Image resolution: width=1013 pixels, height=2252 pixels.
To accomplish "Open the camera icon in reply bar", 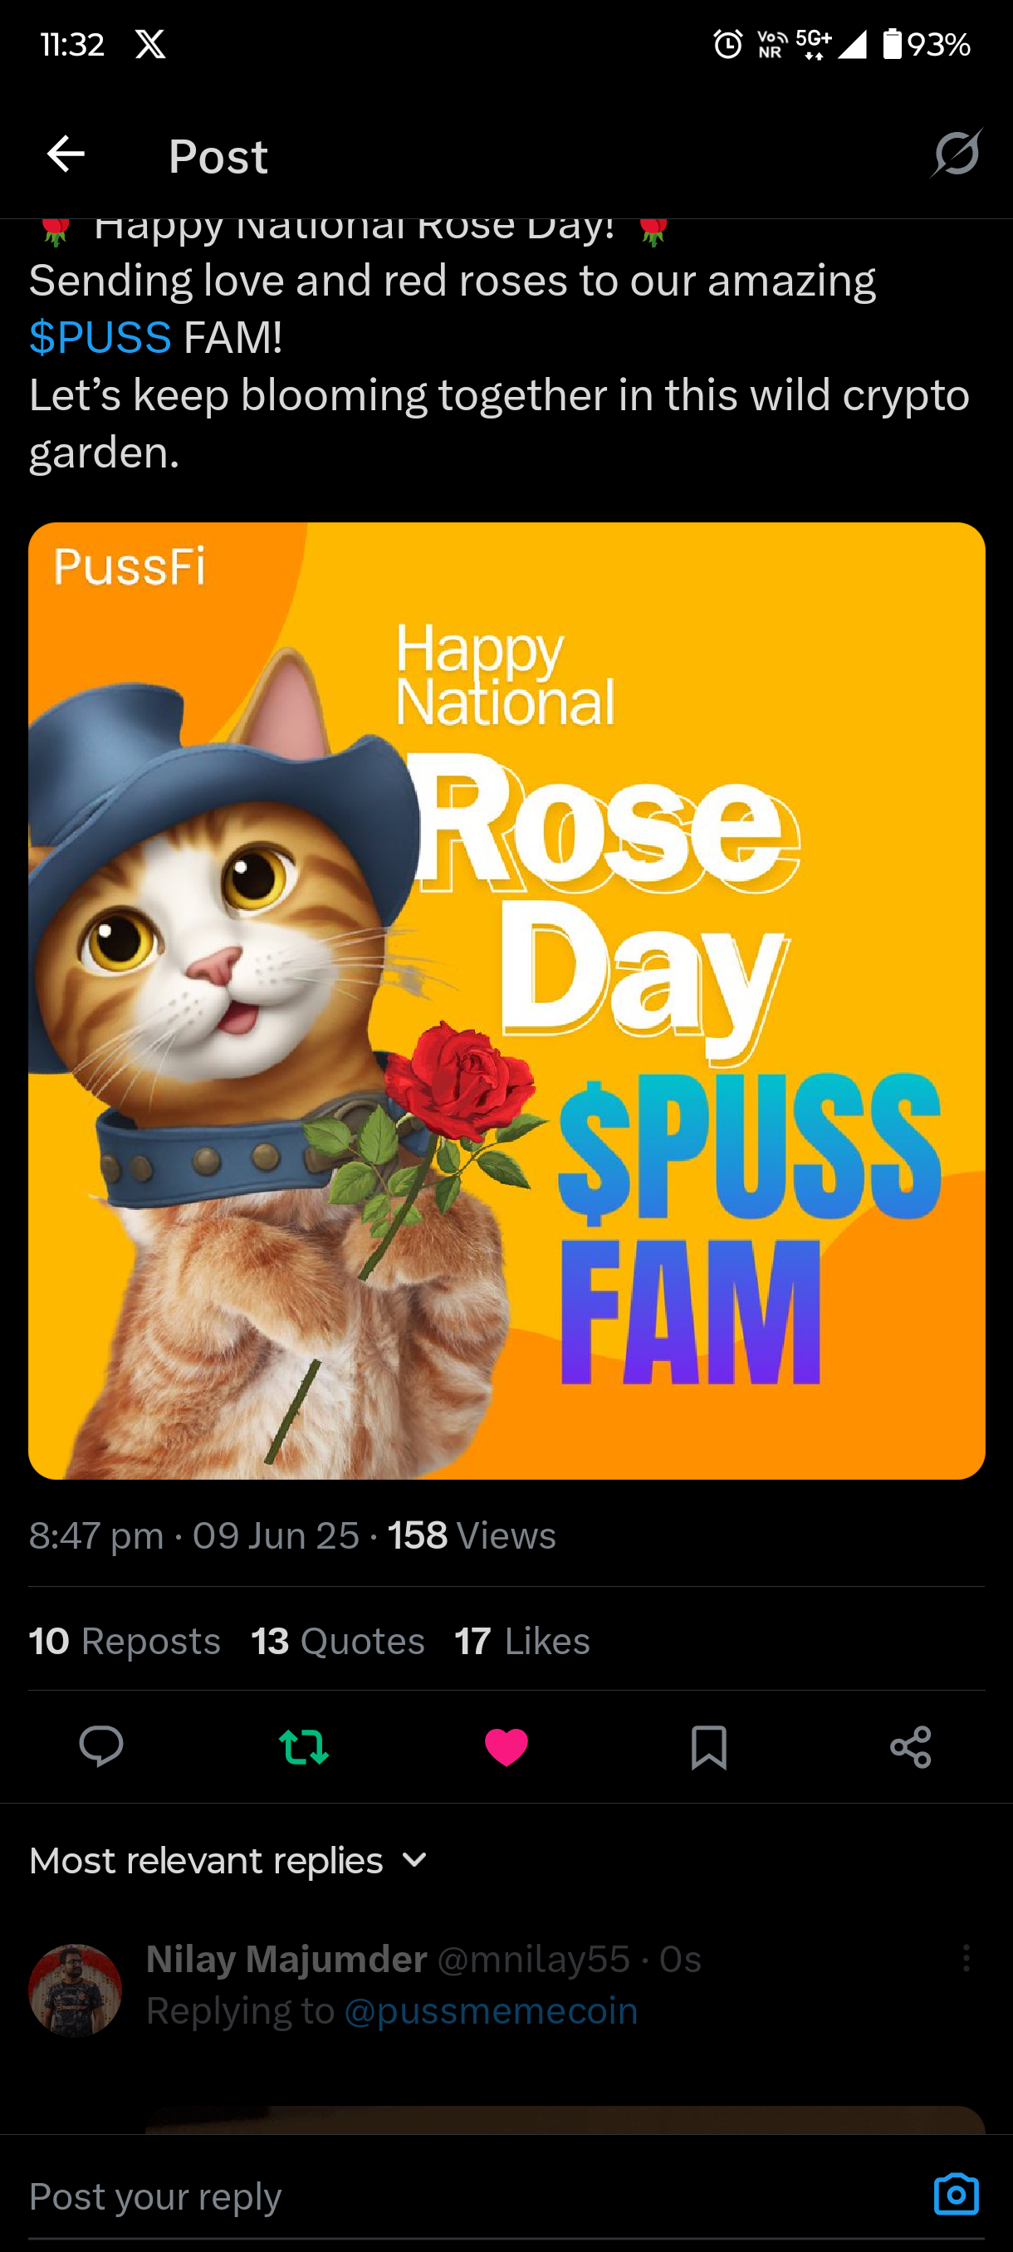I will (957, 2195).
